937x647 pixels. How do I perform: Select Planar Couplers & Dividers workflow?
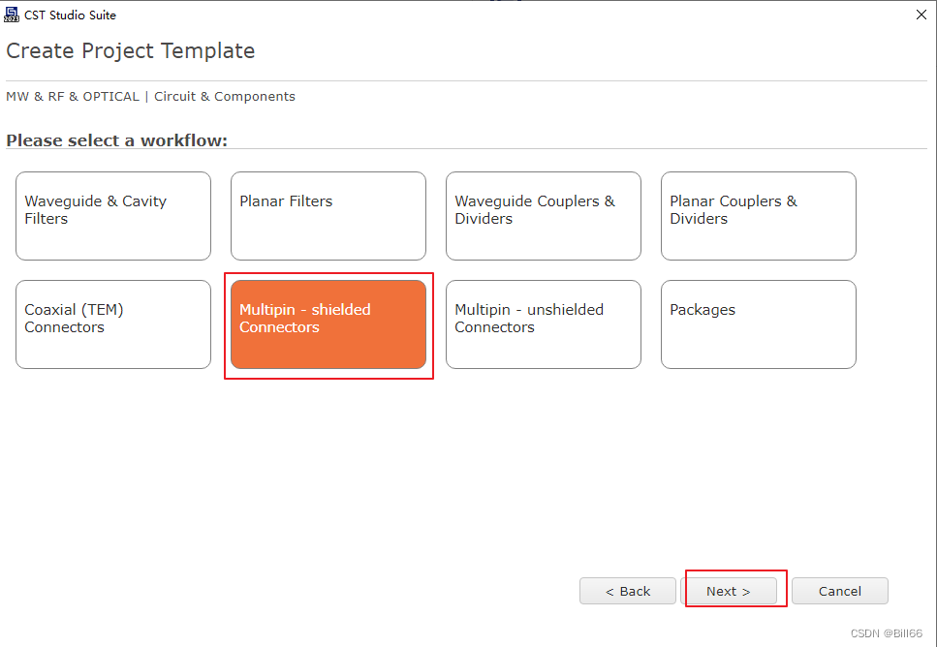pyautogui.click(x=759, y=216)
